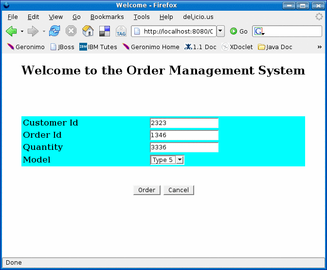Open the del.icio.us menu
Screen dimensions: 327x270
click(x=198, y=17)
